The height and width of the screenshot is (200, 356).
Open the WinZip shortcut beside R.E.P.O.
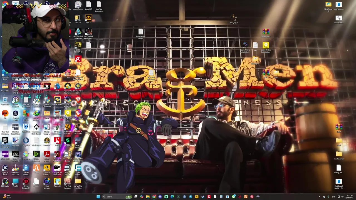[78, 19]
